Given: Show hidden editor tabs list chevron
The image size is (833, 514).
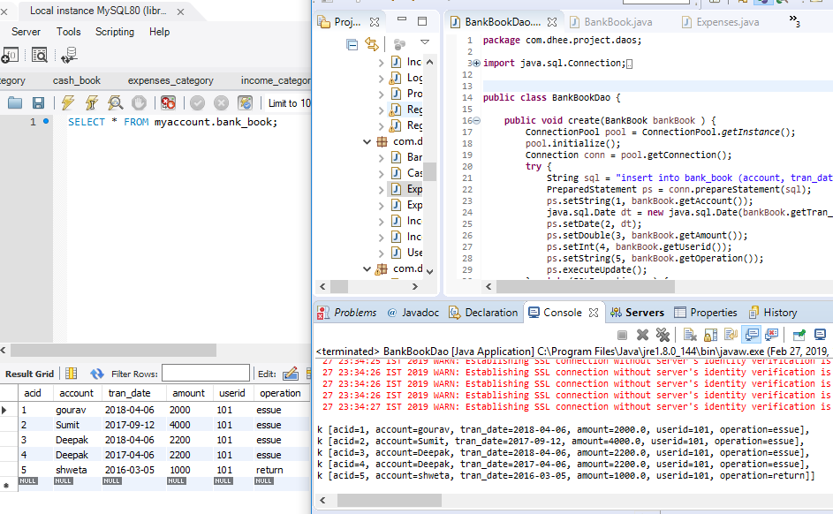Looking at the screenshot, I should click(794, 21).
